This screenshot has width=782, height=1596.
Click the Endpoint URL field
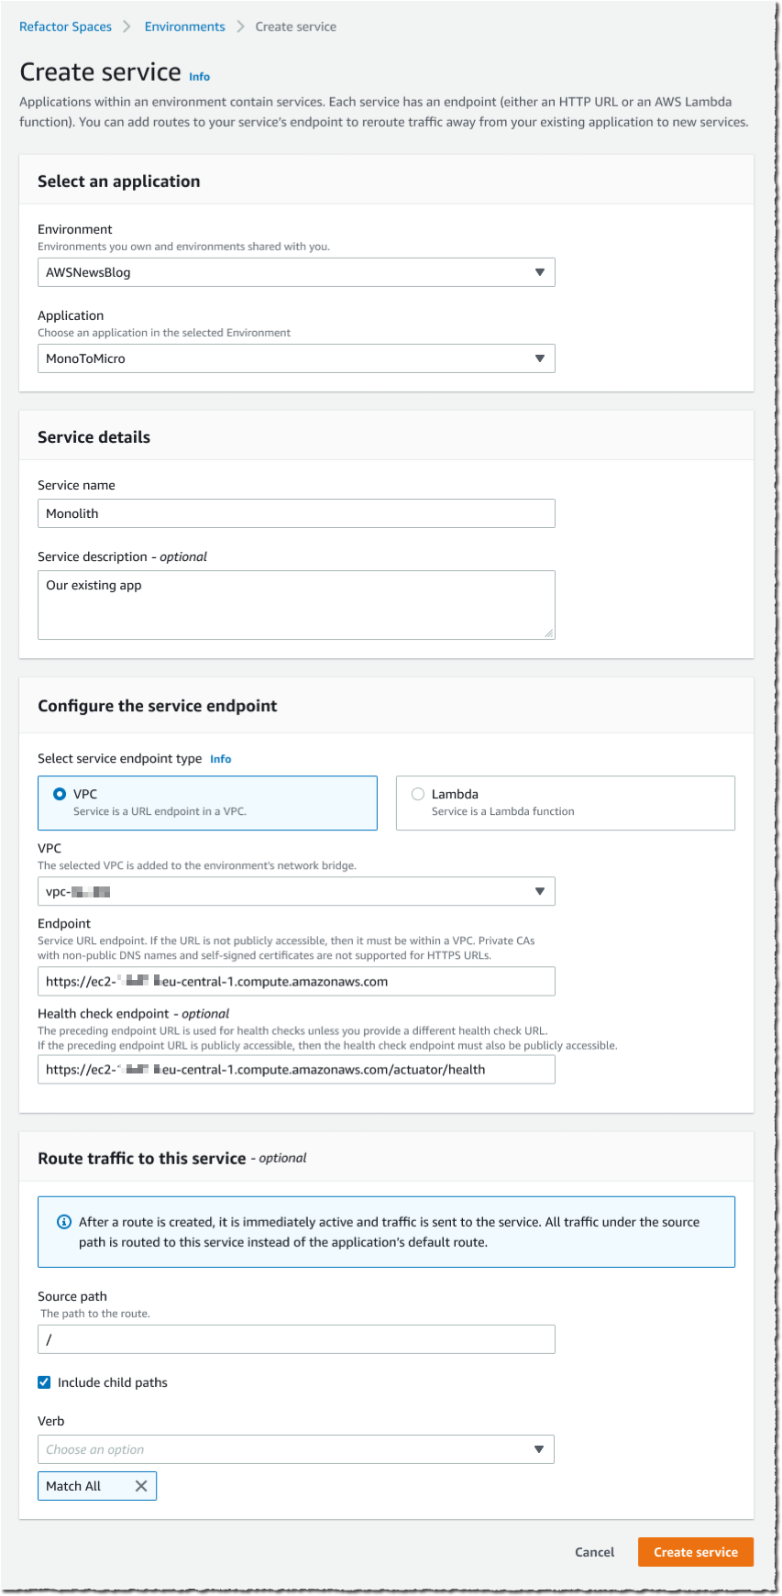point(295,981)
